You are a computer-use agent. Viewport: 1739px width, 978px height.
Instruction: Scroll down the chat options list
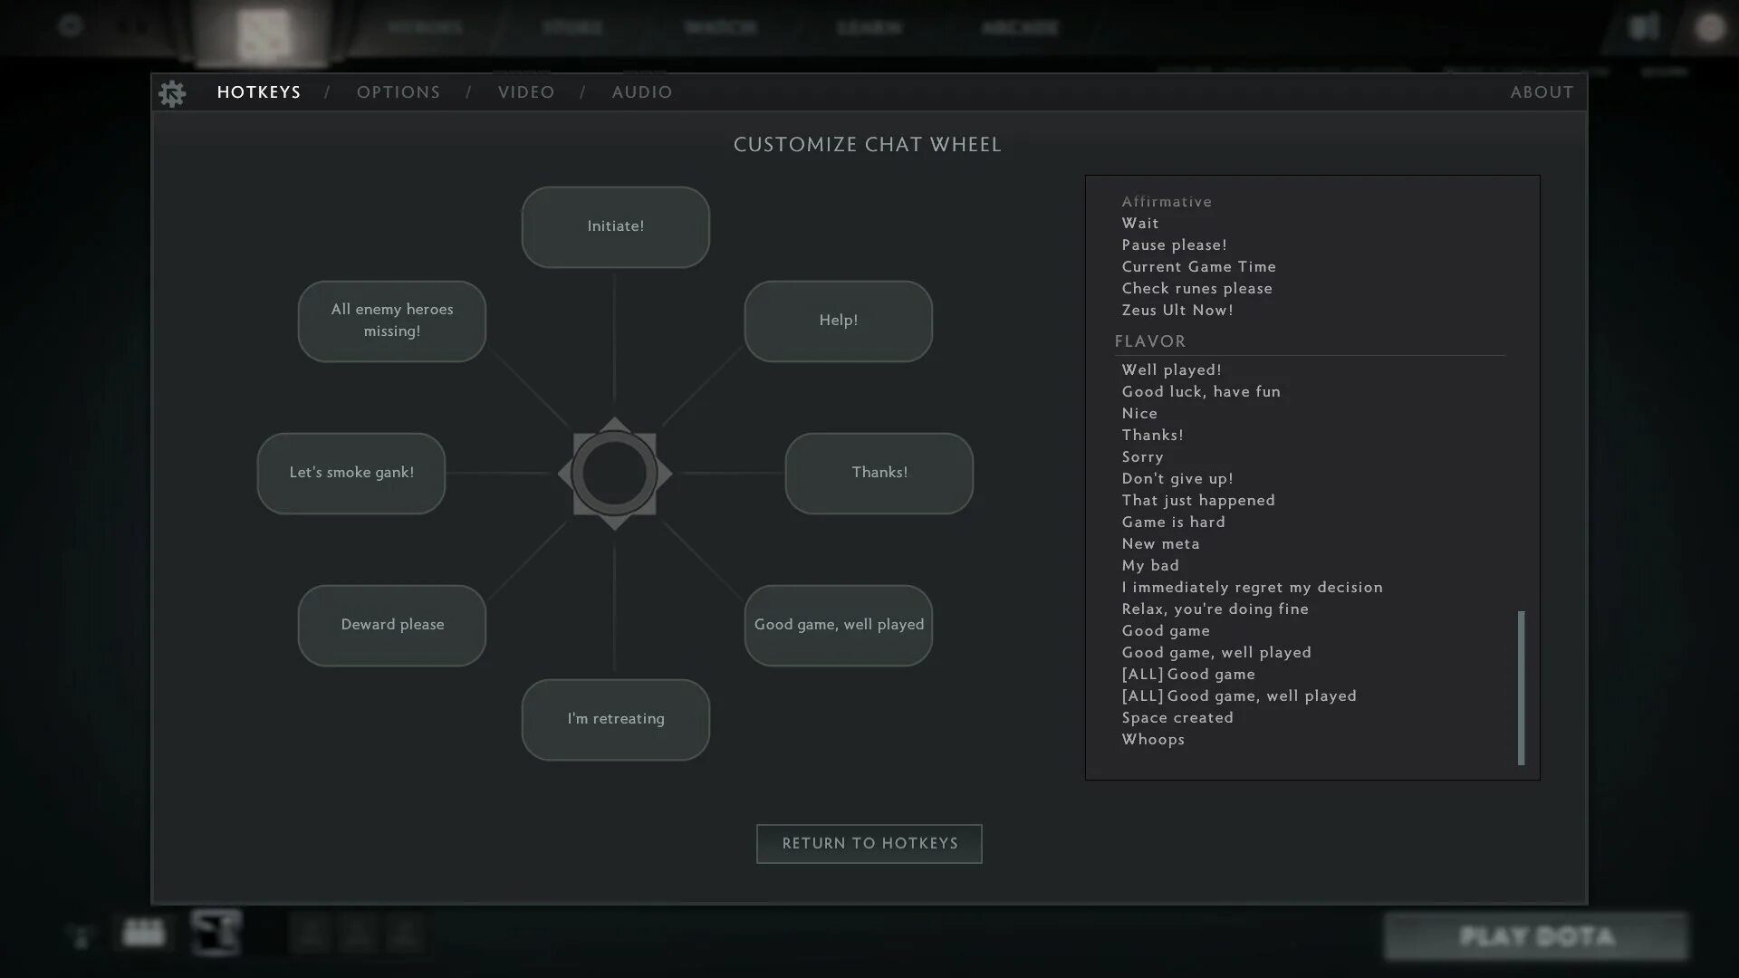tap(1519, 764)
